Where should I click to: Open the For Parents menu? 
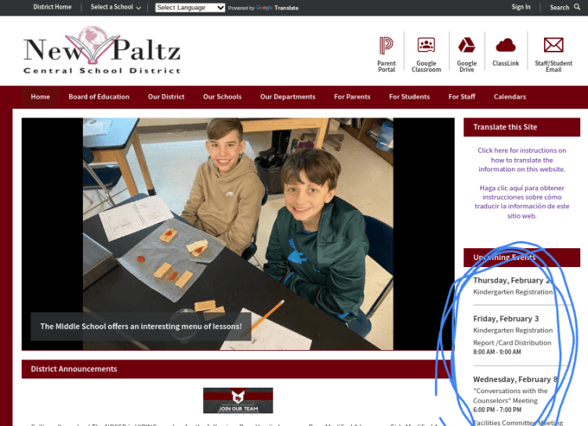pos(352,97)
